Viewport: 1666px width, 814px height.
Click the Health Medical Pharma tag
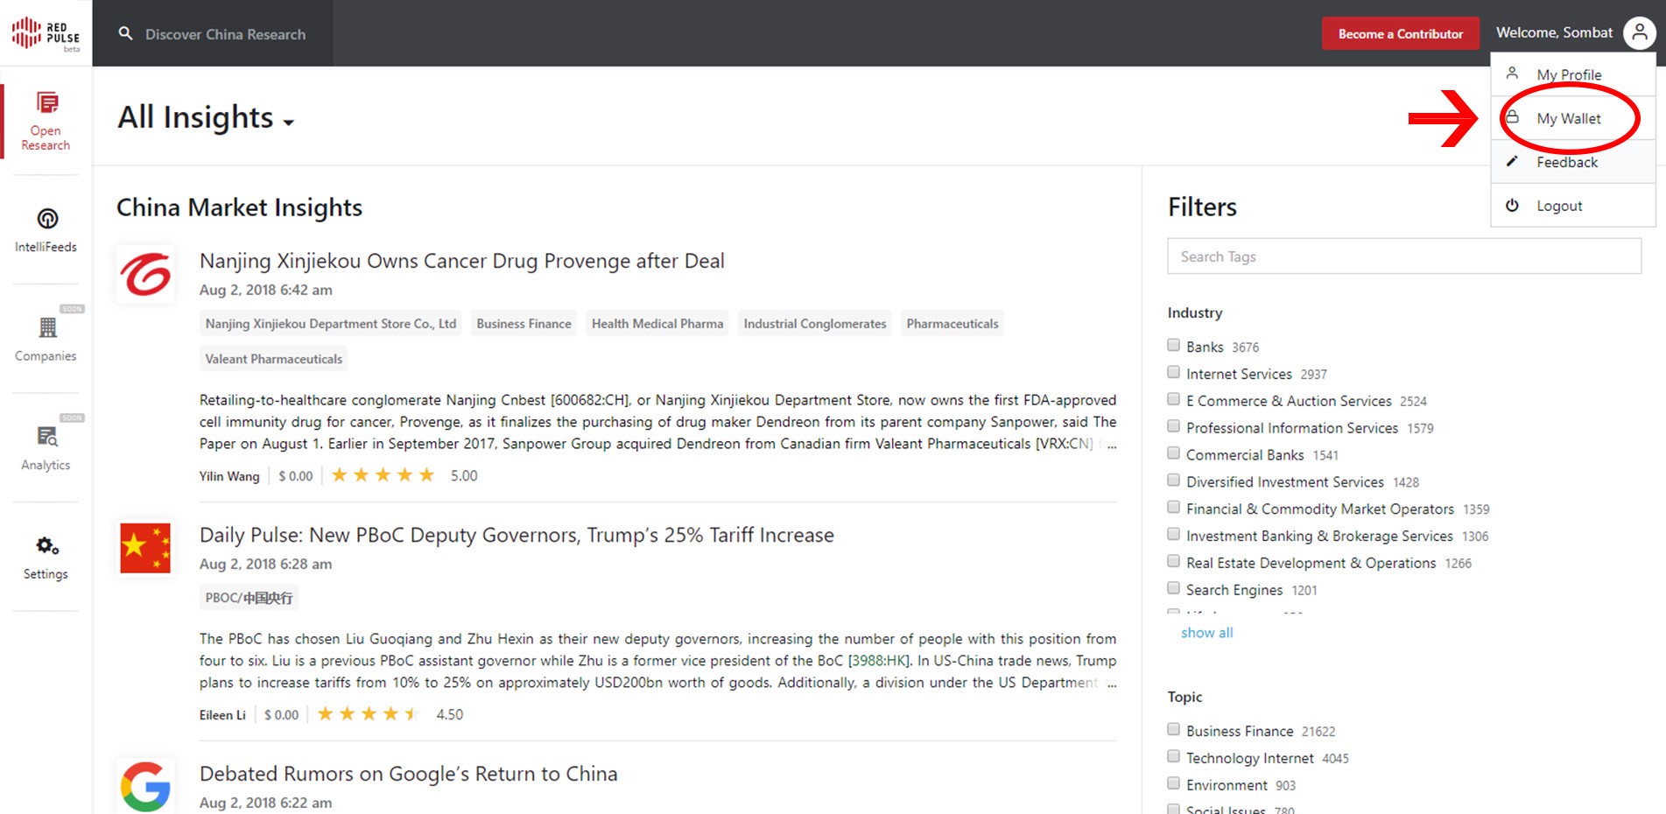pos(657,324)
